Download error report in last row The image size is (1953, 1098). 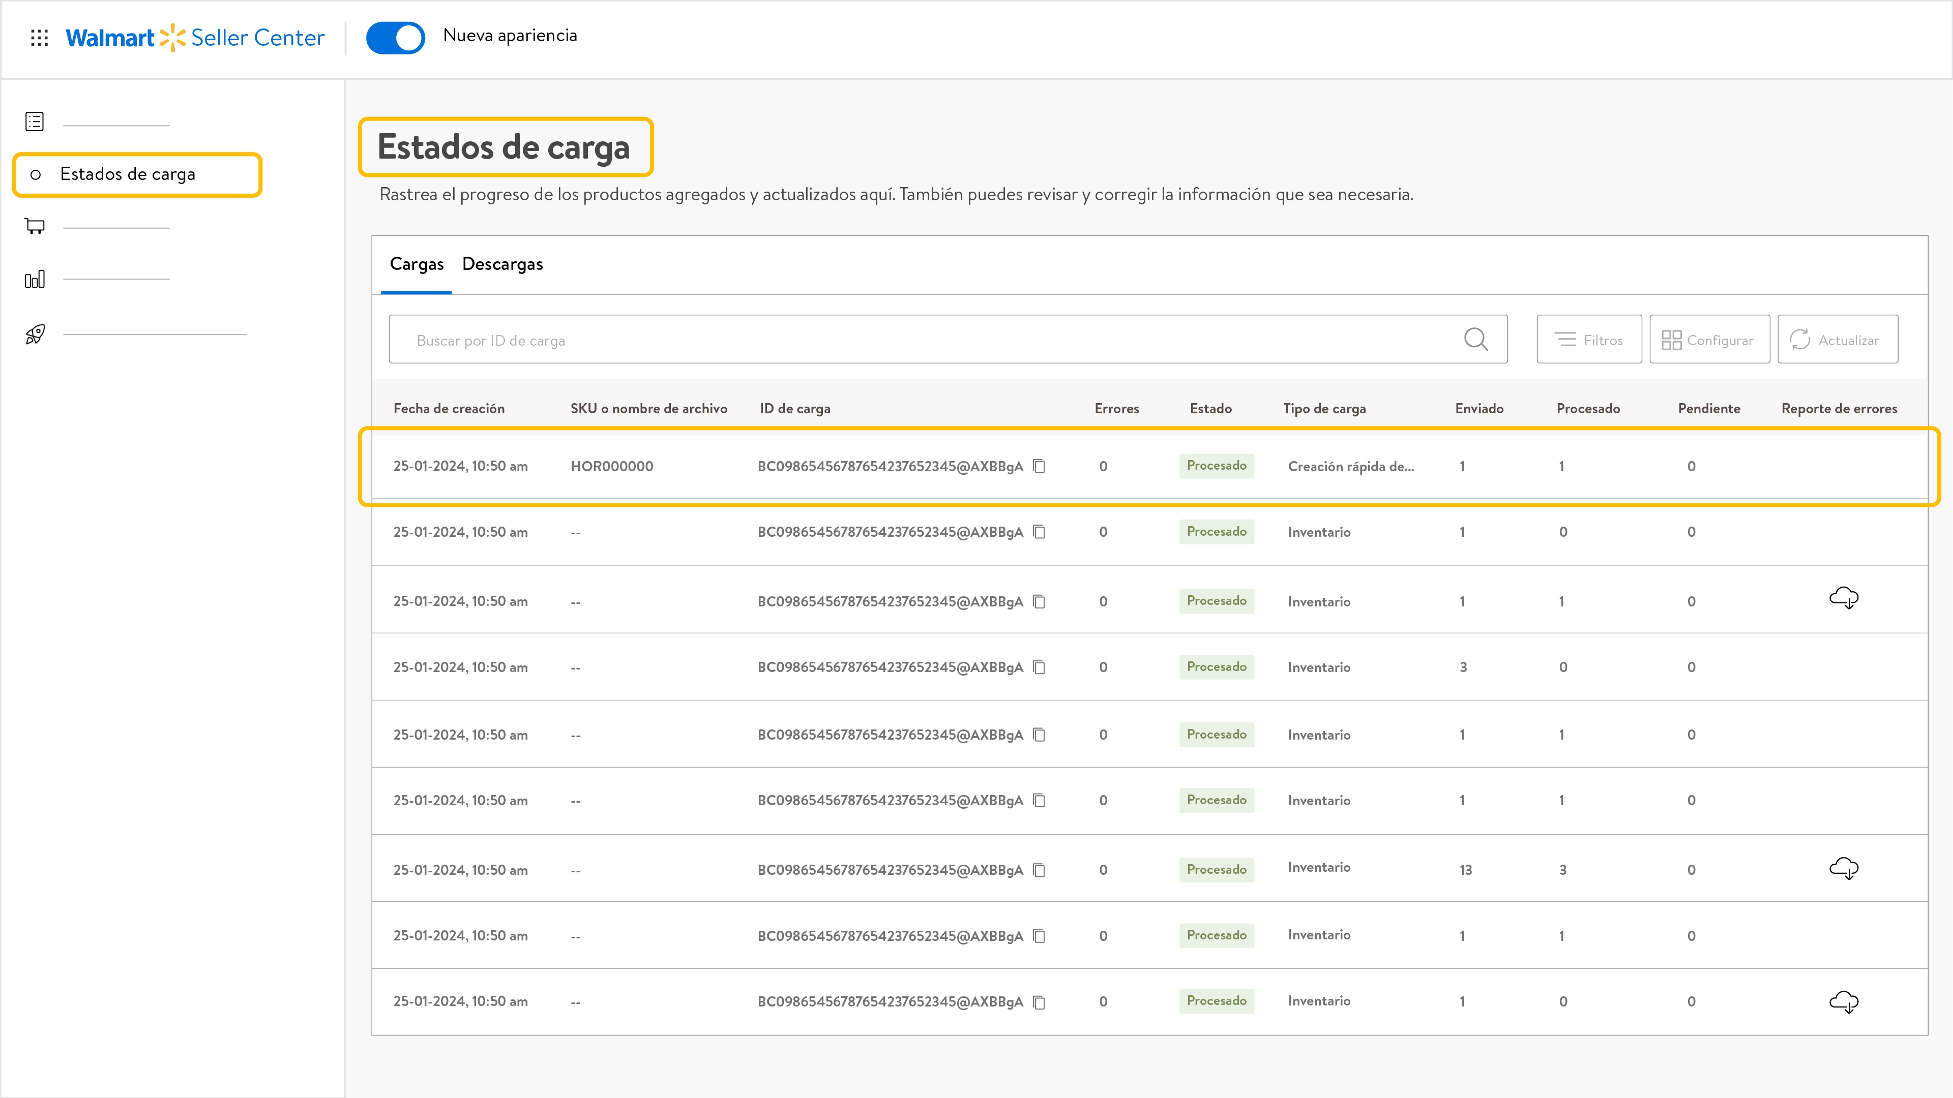pos(1843,1002)
